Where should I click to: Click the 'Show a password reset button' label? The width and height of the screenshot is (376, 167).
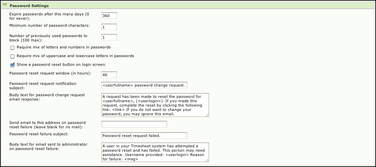tap(61, 64)
